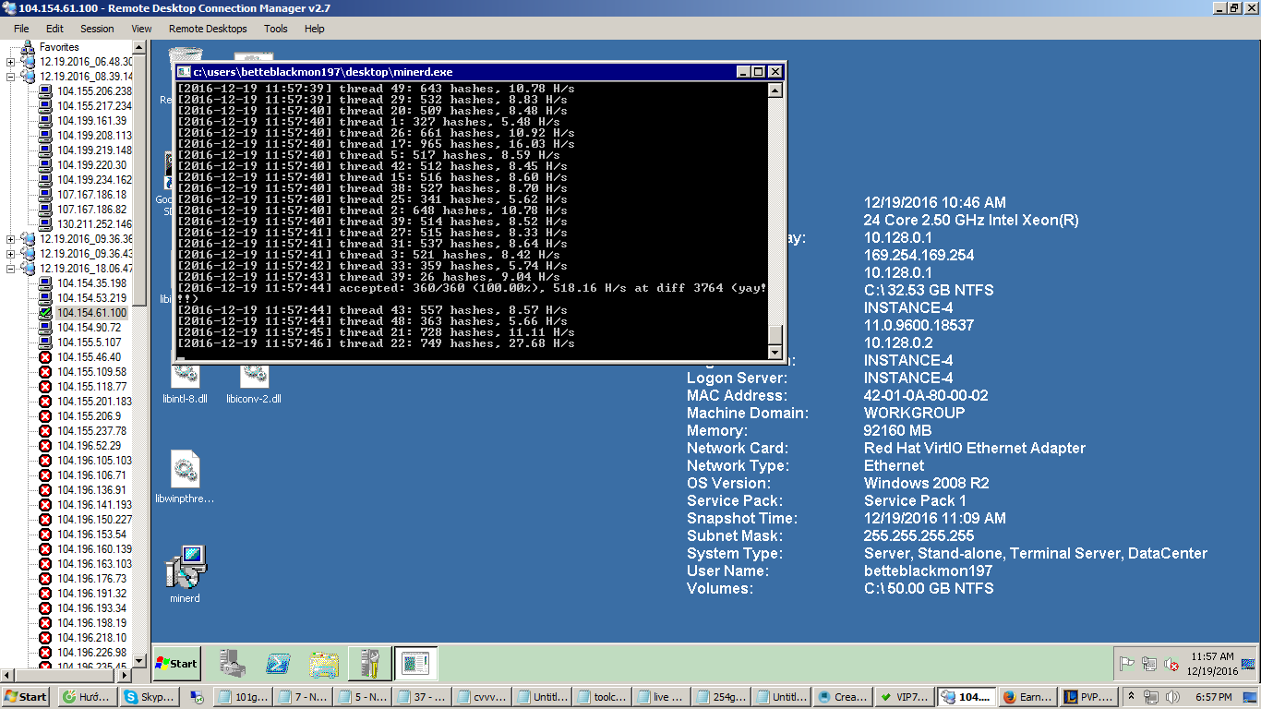Click the remote Start button
The image size is (1261, 709).
tap(177, 663)
